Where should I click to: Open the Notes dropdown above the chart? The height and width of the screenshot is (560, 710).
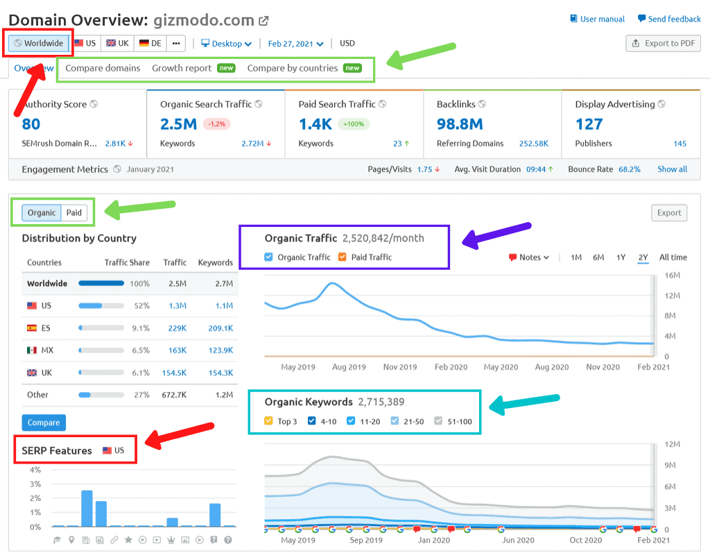click(529, 257)
